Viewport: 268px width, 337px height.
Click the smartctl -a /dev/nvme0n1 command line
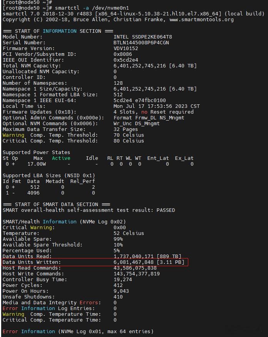[92, 8]
